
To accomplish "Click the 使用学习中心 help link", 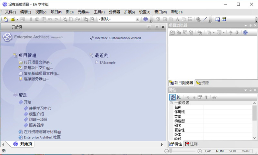I will tap(40, 109).
